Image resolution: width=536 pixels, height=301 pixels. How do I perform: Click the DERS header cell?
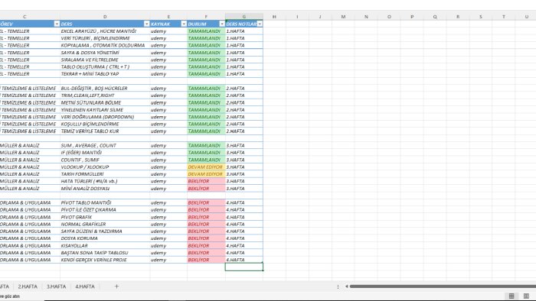[x=105, y=24]
